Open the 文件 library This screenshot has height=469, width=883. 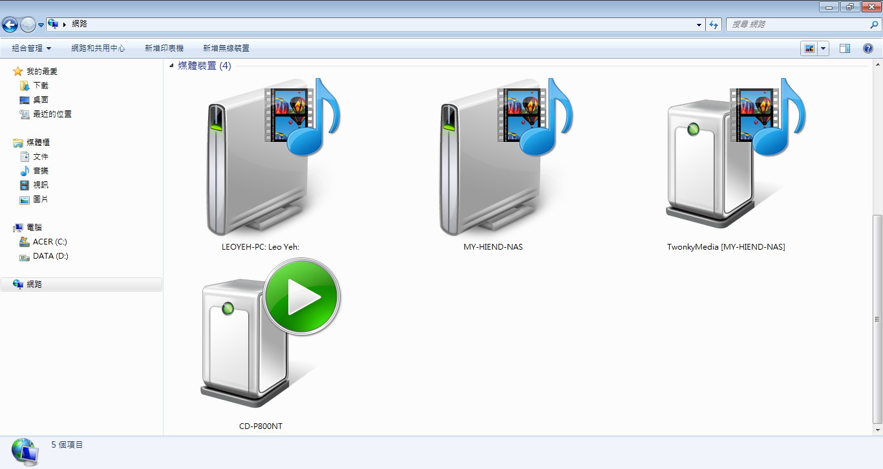(41, 157)
